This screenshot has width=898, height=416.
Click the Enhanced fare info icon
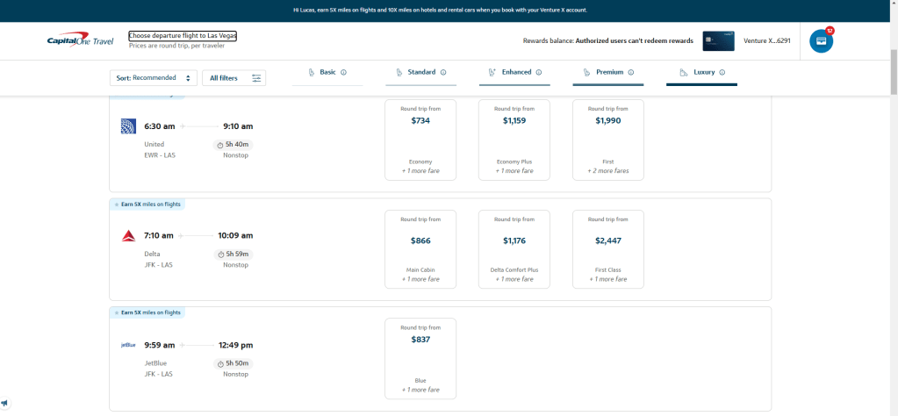(x=539, y=72)
